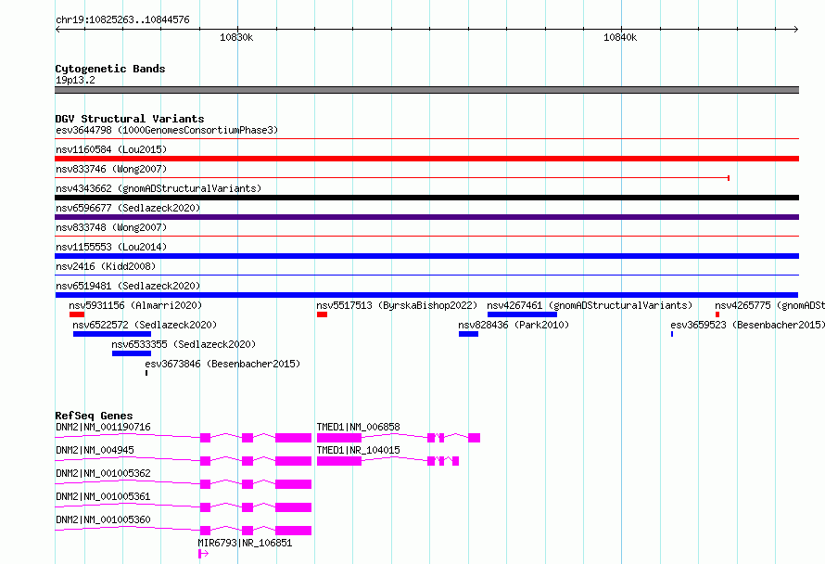The width and height of the screenshot is (825, 564).
Task: Click the end tick of nsv833746 line
Action: coord(729,178)
